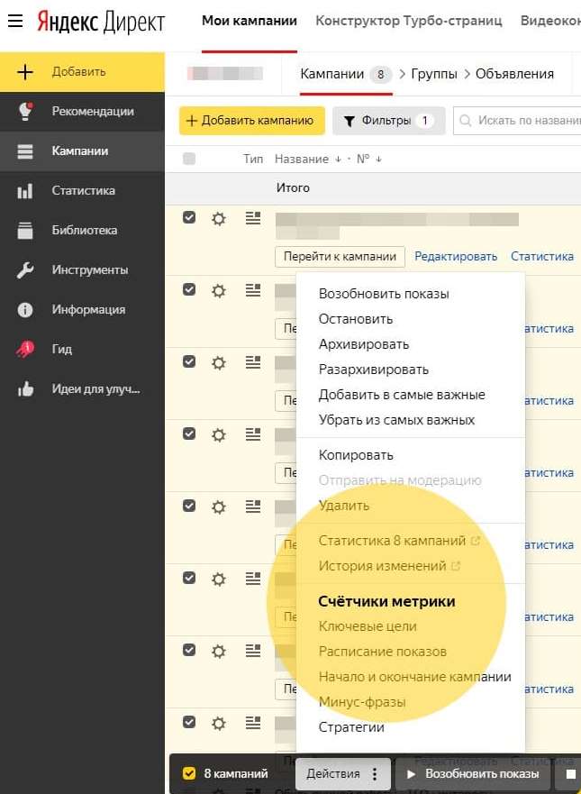Uncheck the fifth campaign's checkbox
The height and width of the screenshot is (794, 581).
[x=189, y=506]
